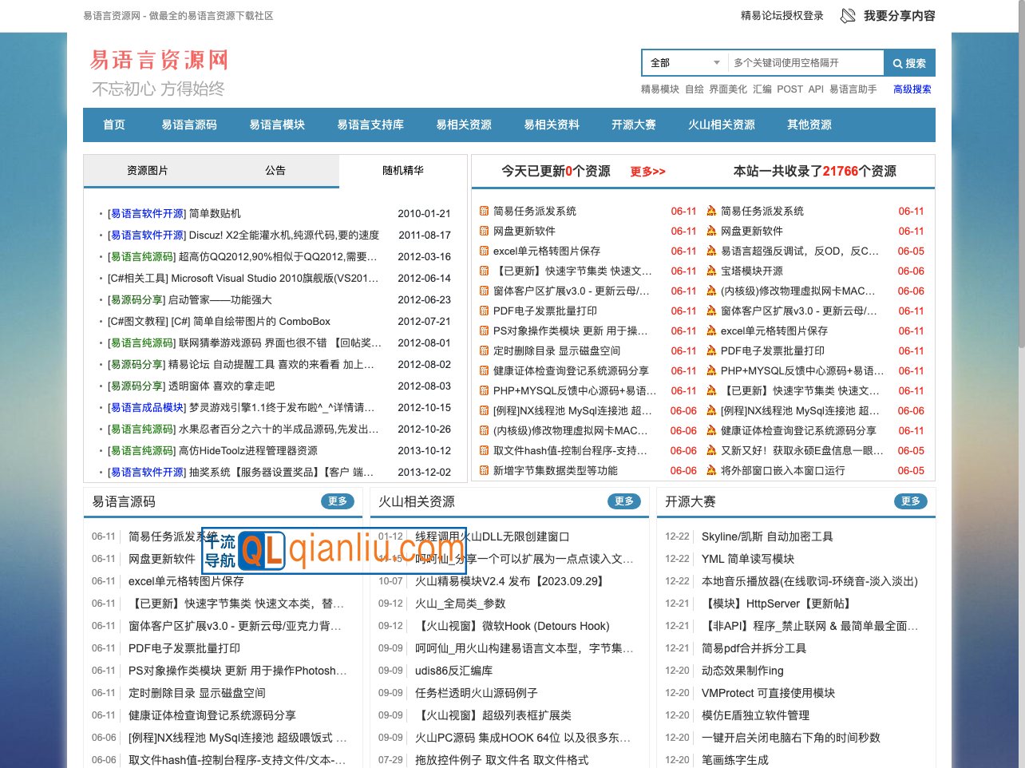Click the 新 icon beside PDF电子发票批量打印
The image size is (1025, 768).
click(x=485, y=311)
